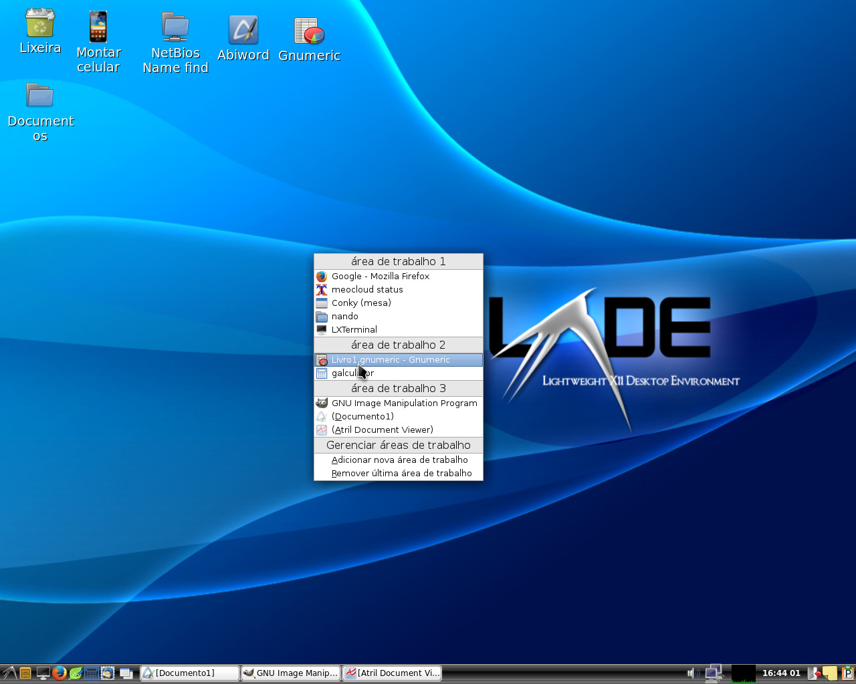Open the LXDE application menu
The image size is (856, 684).
(8, 673)
